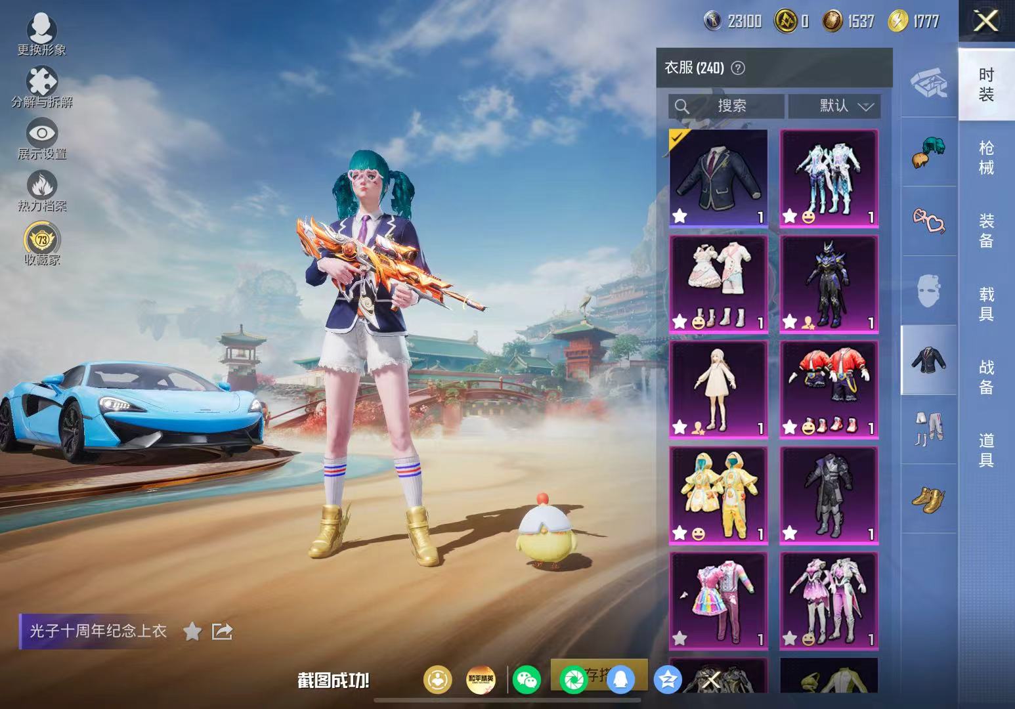Select the yellow hooded onesie thumbnail
The image size is (1015, 709).
click(718, 495)
